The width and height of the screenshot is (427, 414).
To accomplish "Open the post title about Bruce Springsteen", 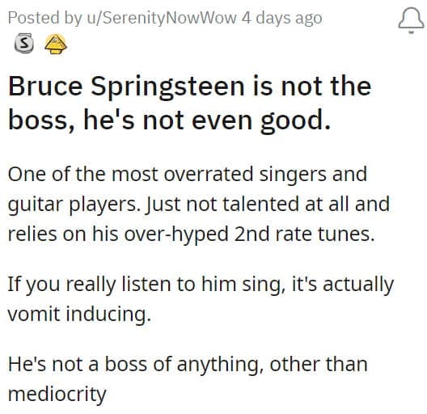I will (x=190, y=103).
